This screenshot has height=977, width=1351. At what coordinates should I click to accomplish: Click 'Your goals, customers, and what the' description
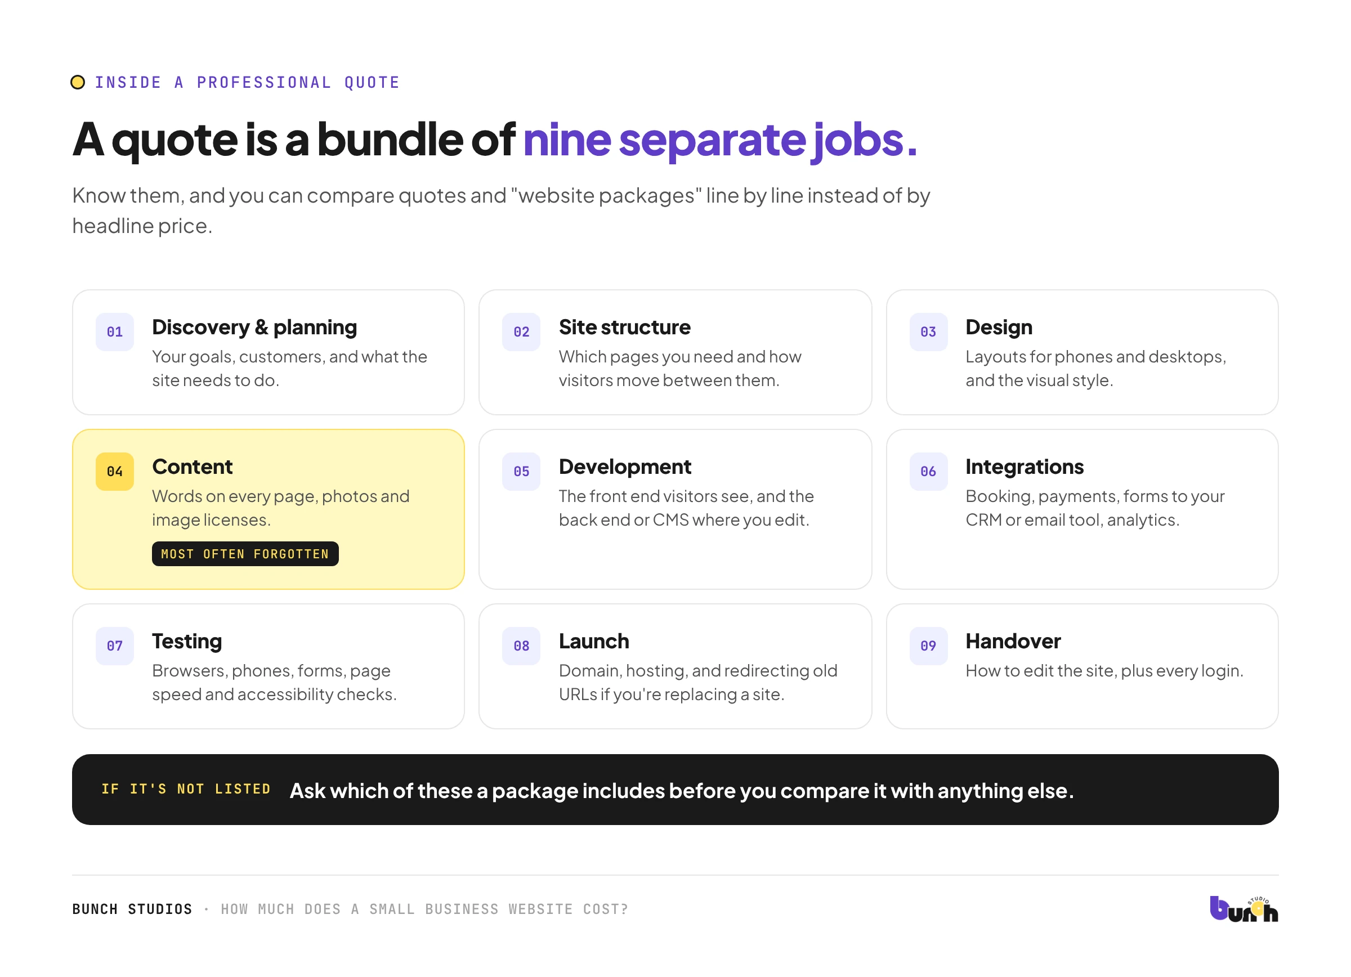pos(289,368)
